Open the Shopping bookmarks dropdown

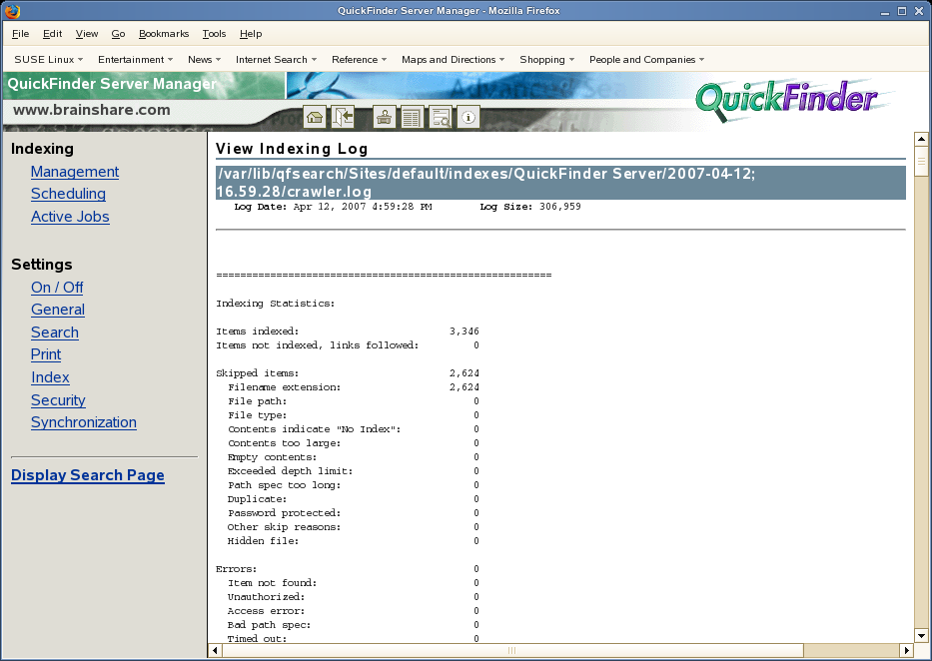[x=546, y=59]
